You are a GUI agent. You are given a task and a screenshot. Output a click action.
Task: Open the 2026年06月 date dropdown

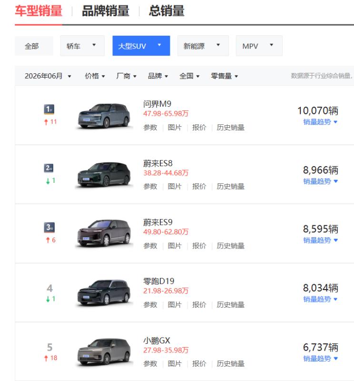[48, 76]
